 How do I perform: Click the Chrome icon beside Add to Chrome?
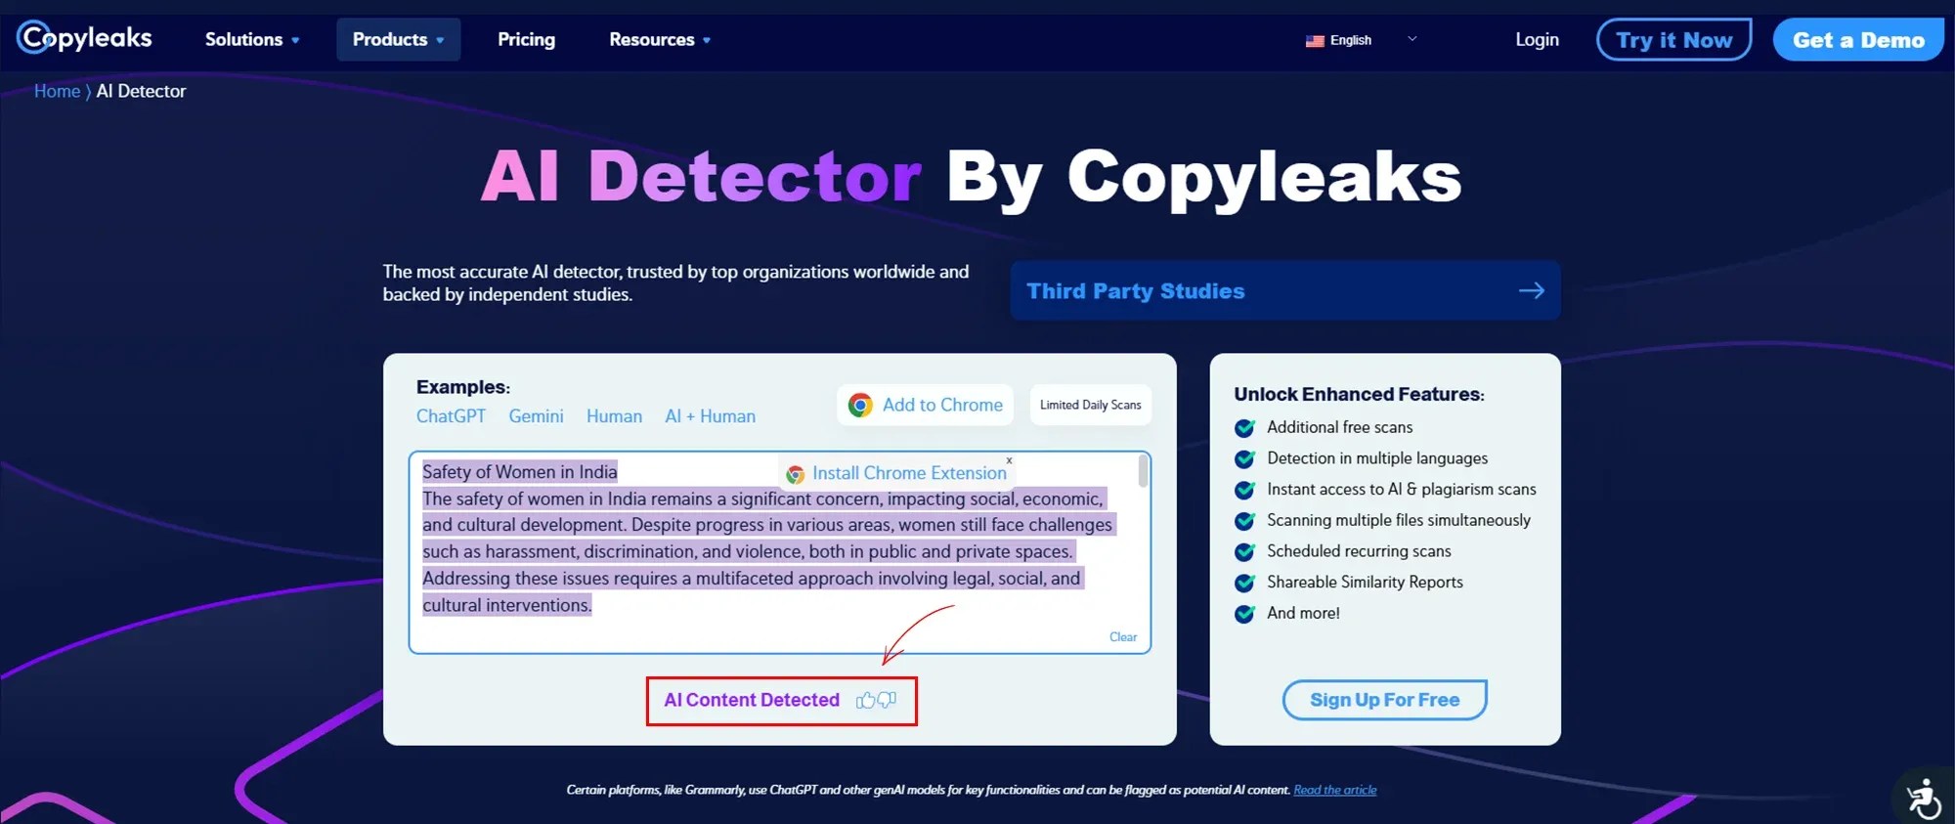point(860,405)
